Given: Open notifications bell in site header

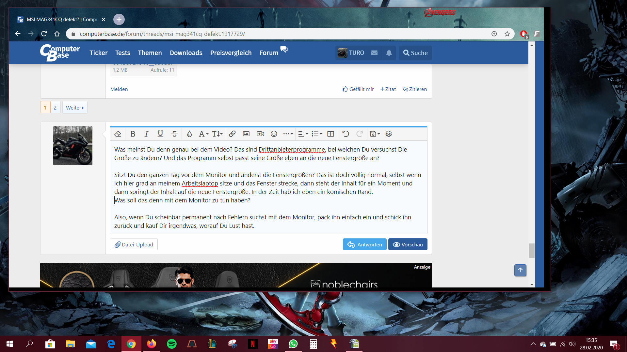Looking at the screenshot, I should 389,53.
